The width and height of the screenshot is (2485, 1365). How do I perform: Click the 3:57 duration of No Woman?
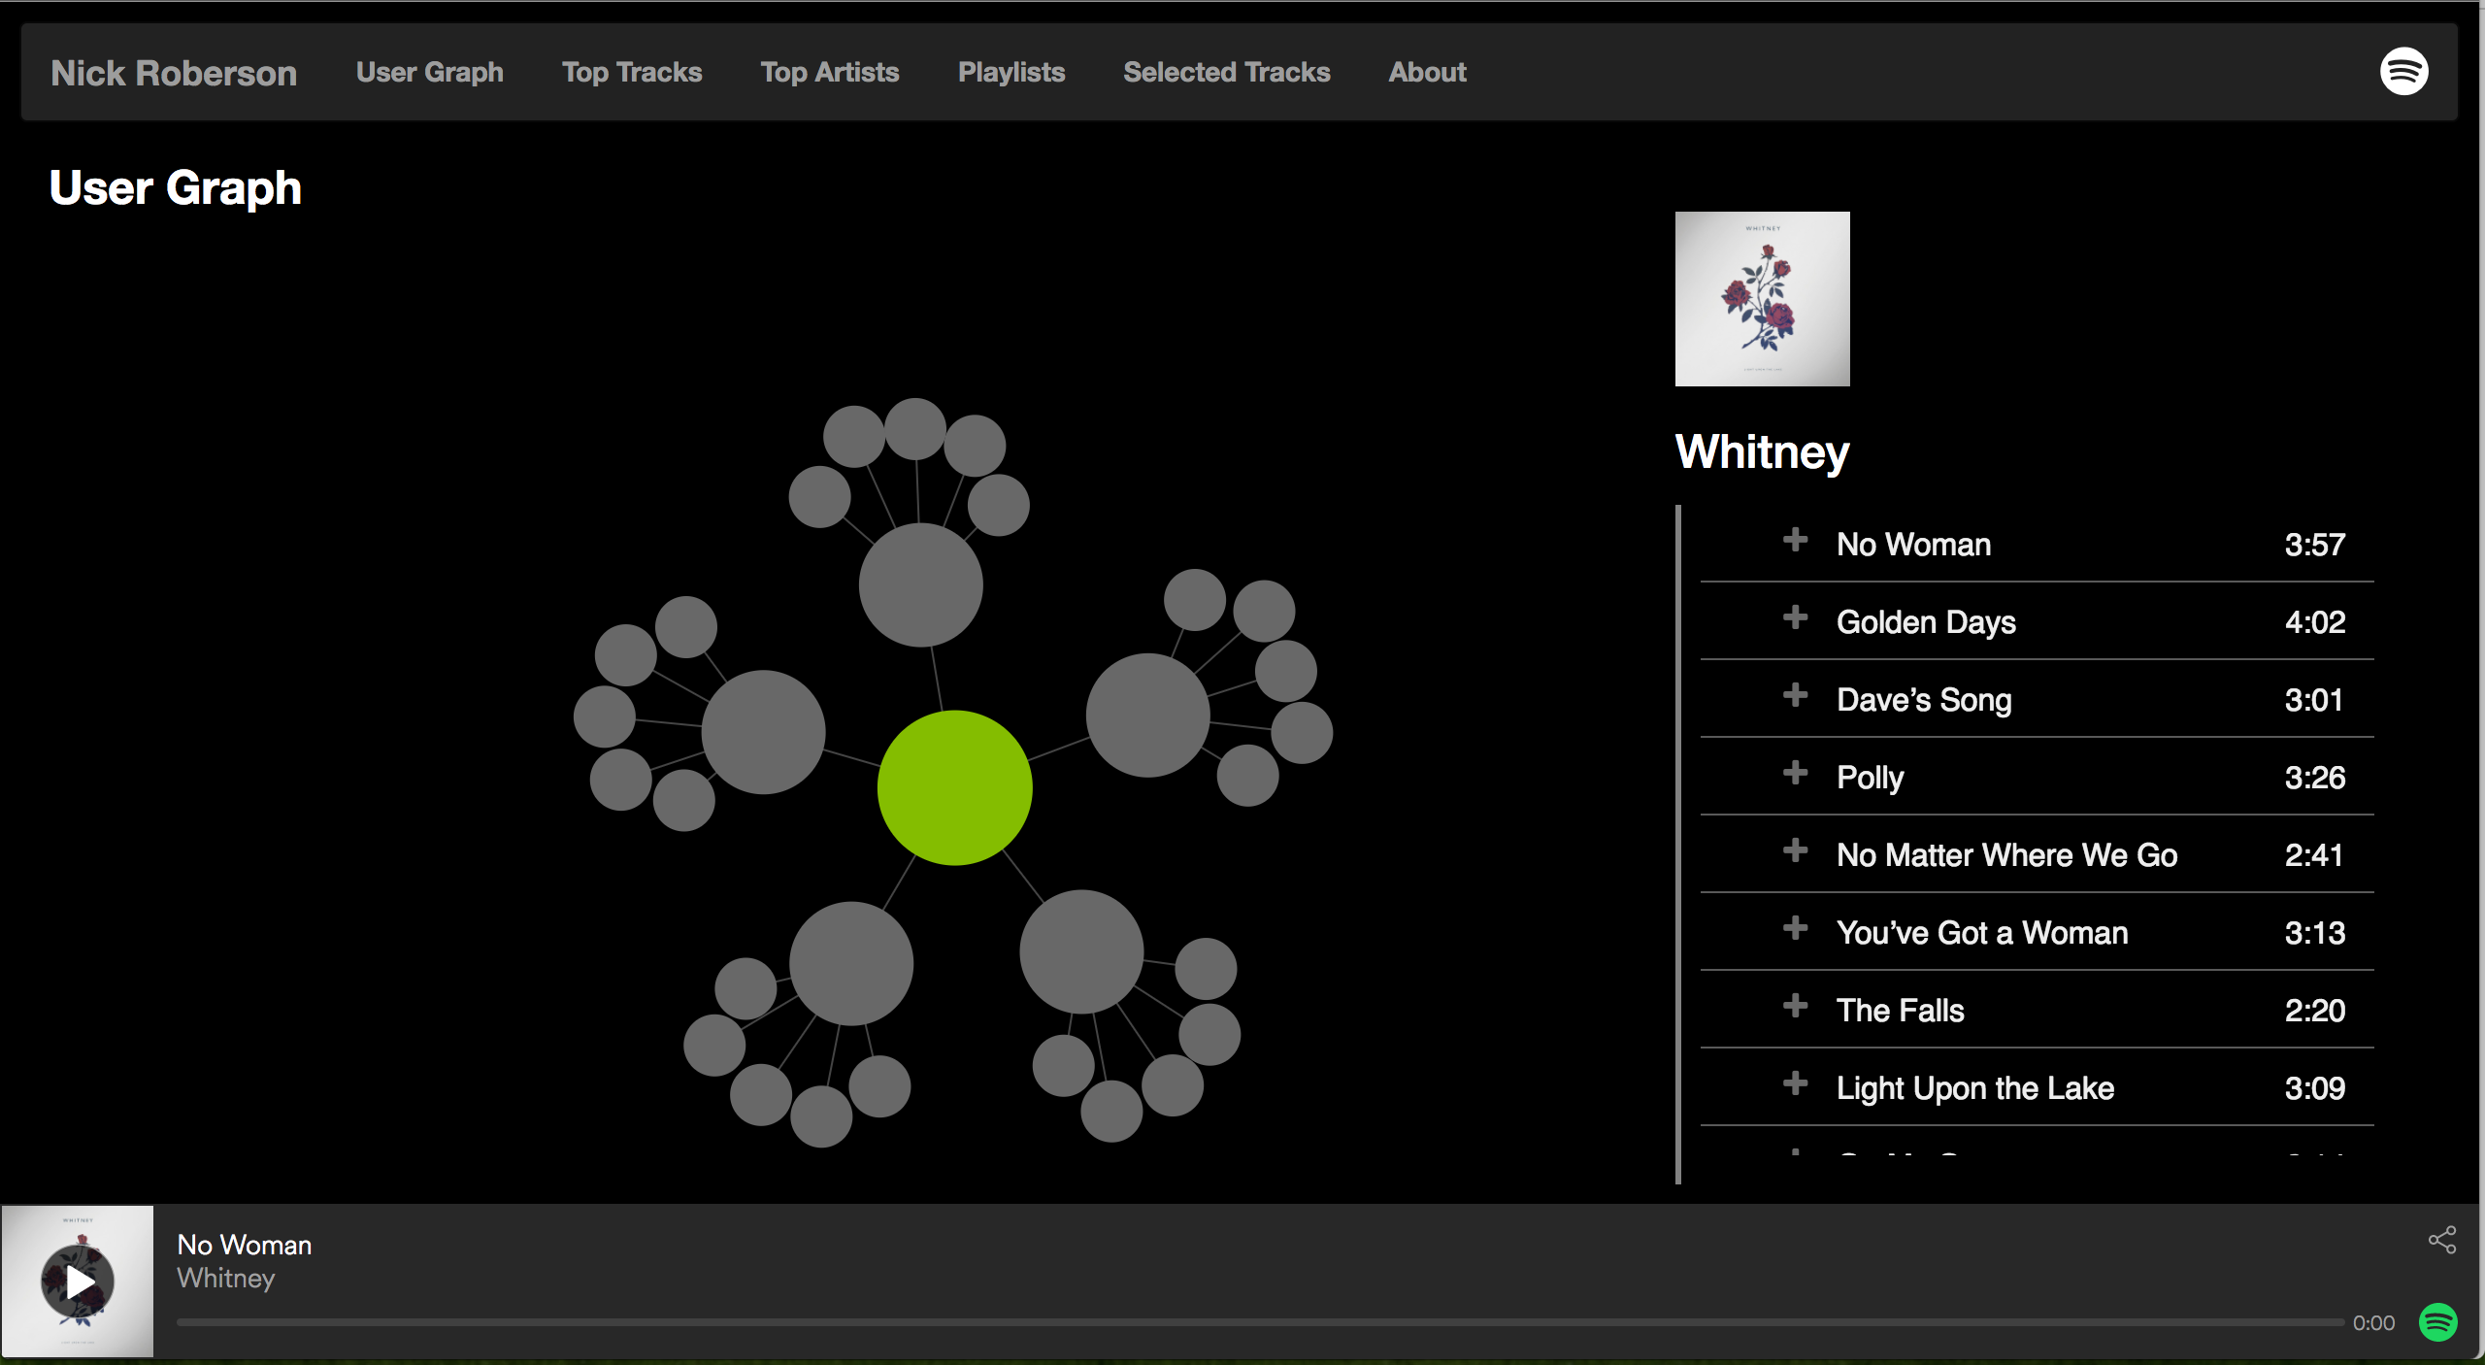point(2314,545)
